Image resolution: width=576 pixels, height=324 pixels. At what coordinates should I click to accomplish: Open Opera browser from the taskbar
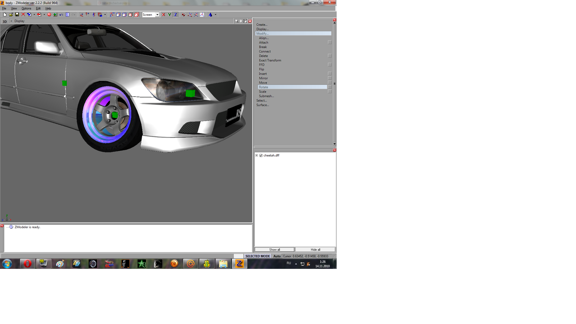27,264
